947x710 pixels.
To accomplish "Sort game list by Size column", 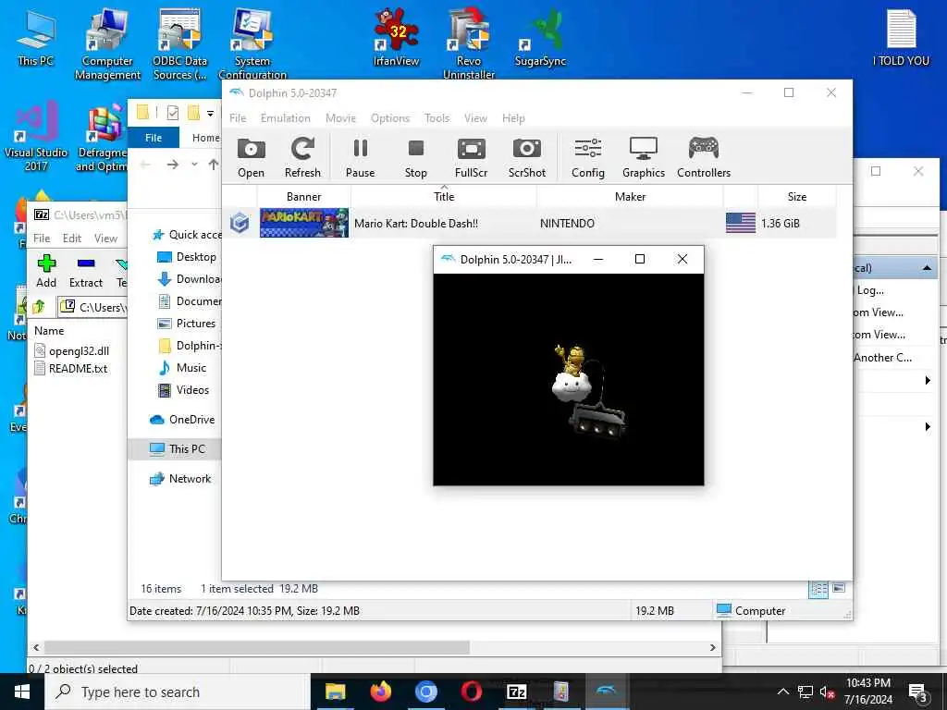I will 796,197.
